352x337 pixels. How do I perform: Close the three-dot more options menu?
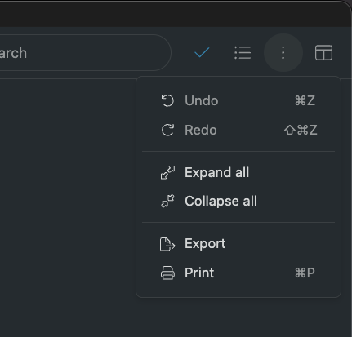pyautogui.click(x=283, y=52)
